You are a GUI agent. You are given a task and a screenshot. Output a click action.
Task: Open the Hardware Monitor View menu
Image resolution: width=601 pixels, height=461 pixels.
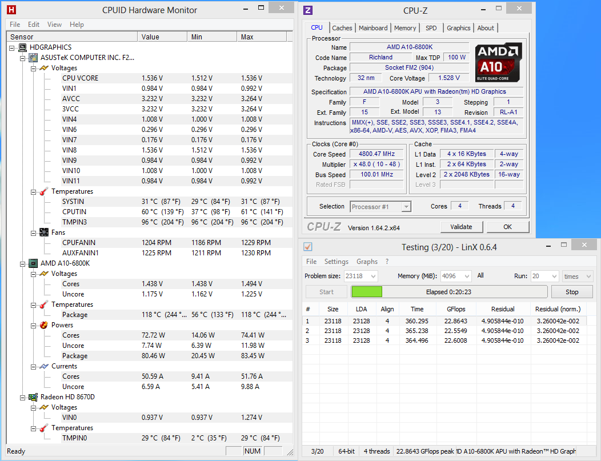click(54, 25)
